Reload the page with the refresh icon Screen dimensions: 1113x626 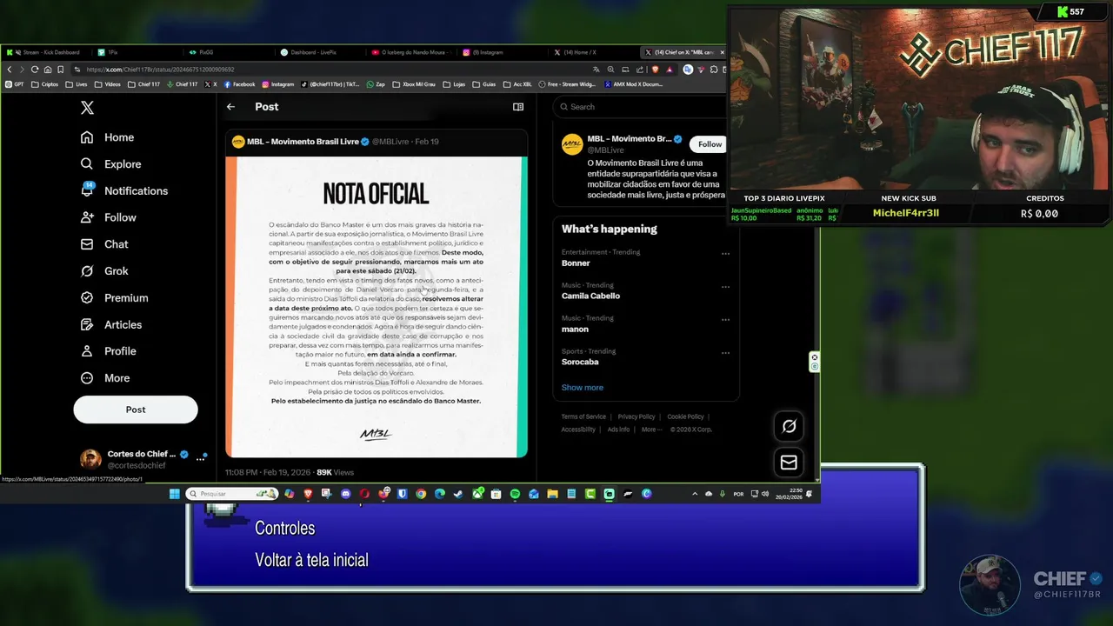coord(35,70)
